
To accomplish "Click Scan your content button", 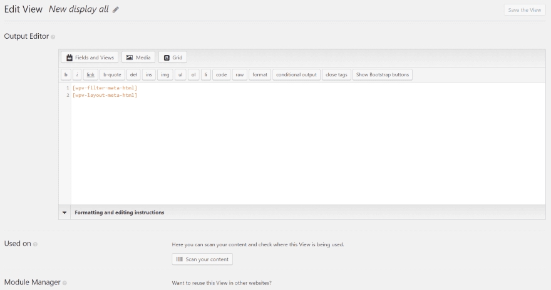I will (x=202, y=259).
